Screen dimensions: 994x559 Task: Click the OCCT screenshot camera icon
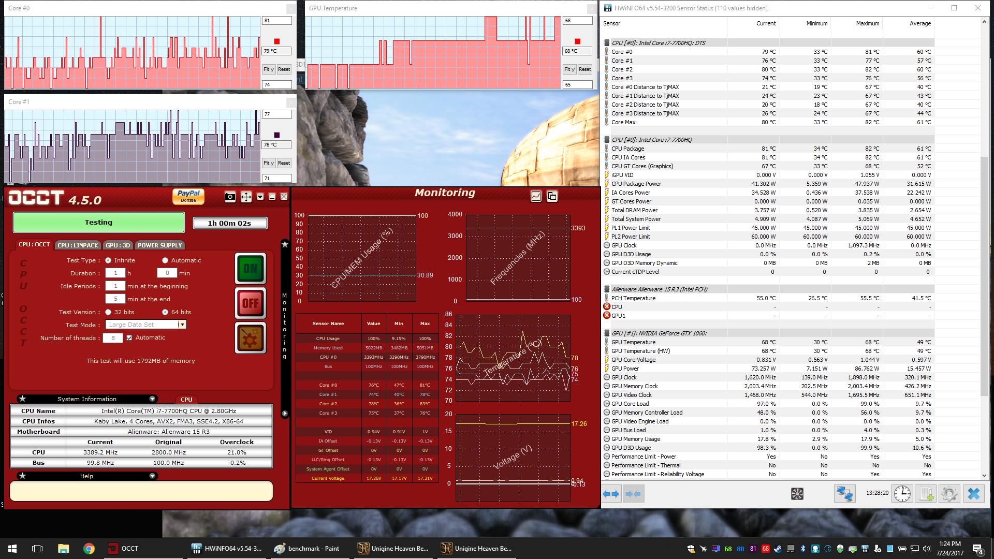click(x=230, y=197)
